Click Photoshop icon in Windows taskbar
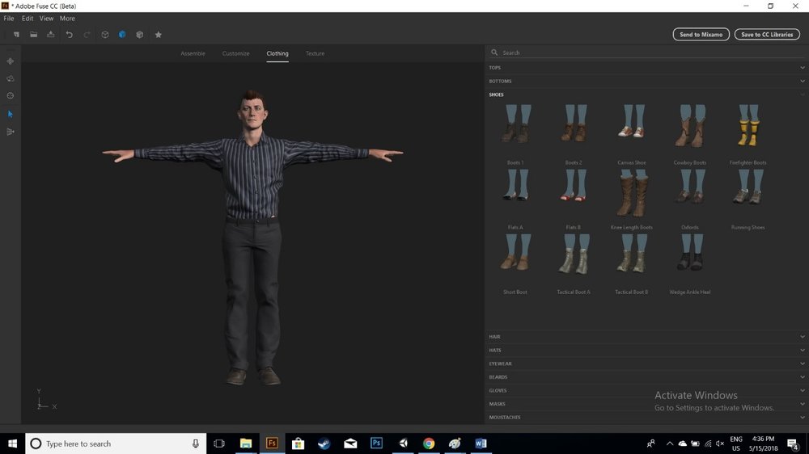Viewport: 809px width, 454px height. coord(376,443)
